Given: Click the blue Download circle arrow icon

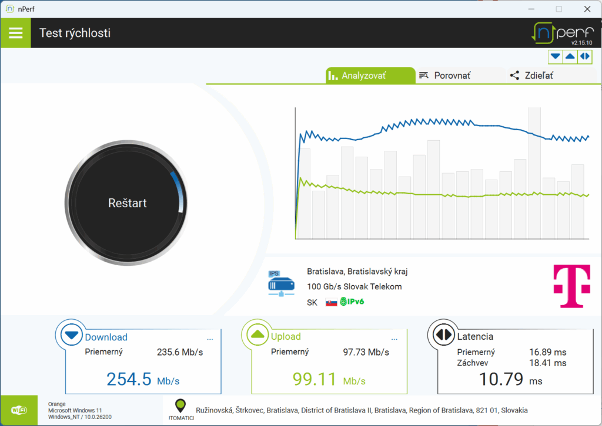Looking at the screenshot, I should [x=71, y=335].
